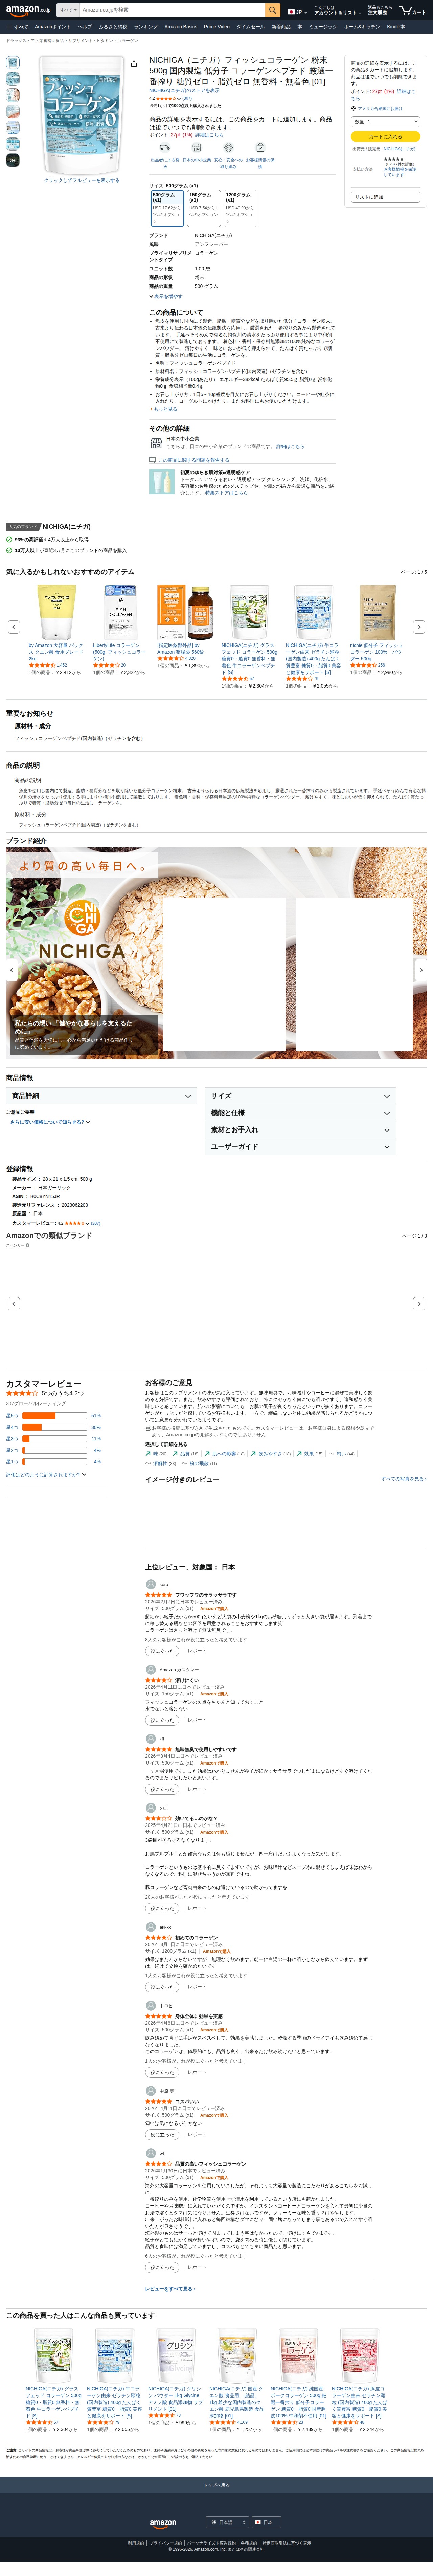Show next recommended items with the right arrow

[419, 627]
